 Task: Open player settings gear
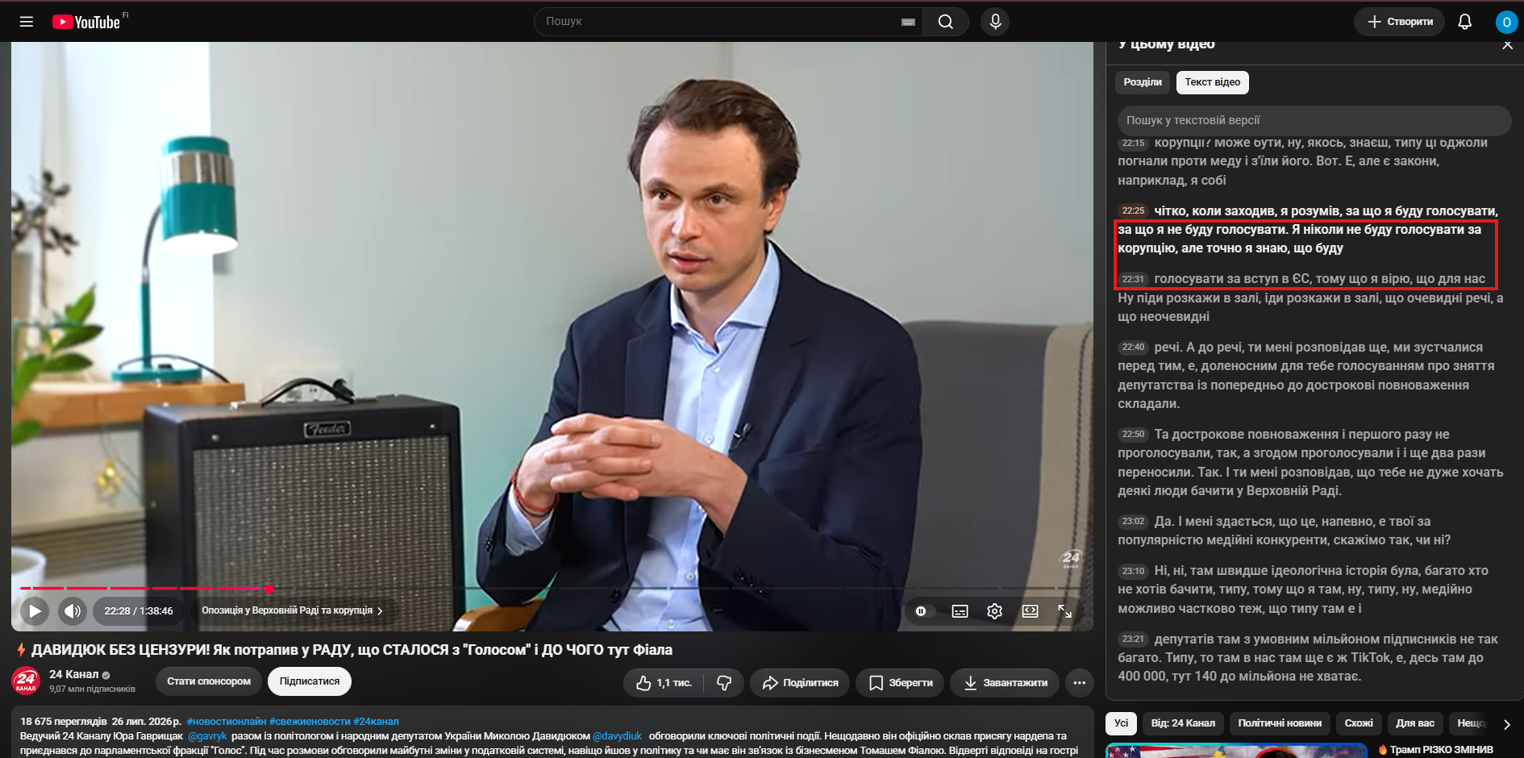point(994,611)
